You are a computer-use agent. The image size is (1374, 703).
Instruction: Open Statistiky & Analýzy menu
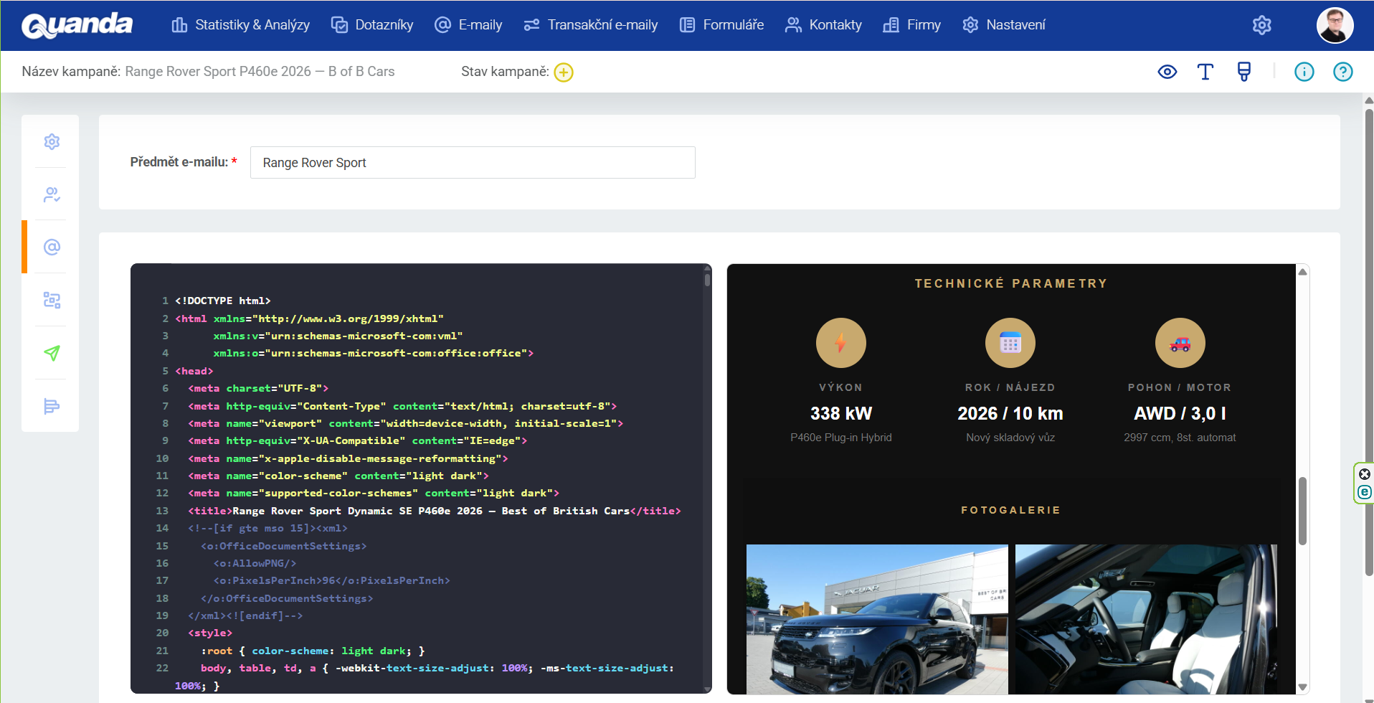point(240,25)
